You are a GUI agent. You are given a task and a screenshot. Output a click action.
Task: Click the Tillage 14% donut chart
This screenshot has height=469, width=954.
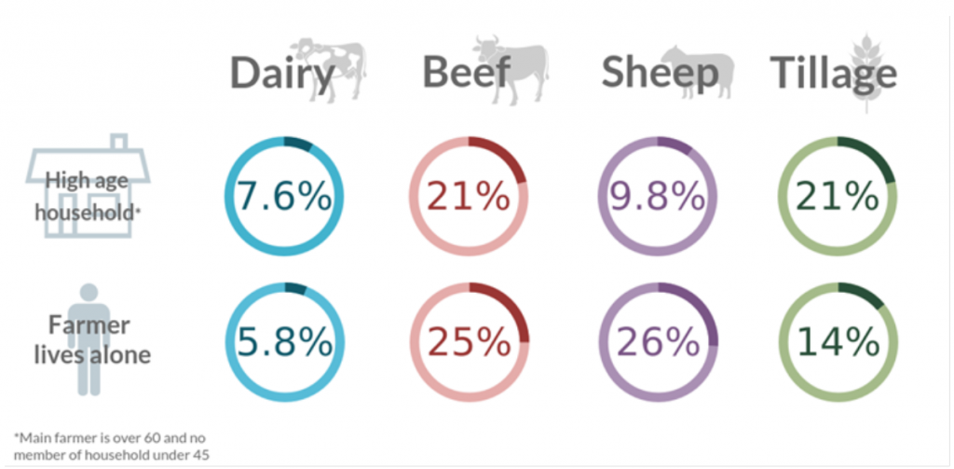coord(838,342)
